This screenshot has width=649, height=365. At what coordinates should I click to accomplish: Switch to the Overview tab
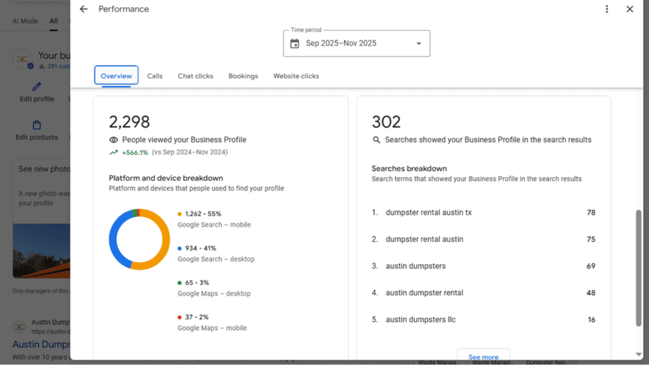(x=116, y=76)
